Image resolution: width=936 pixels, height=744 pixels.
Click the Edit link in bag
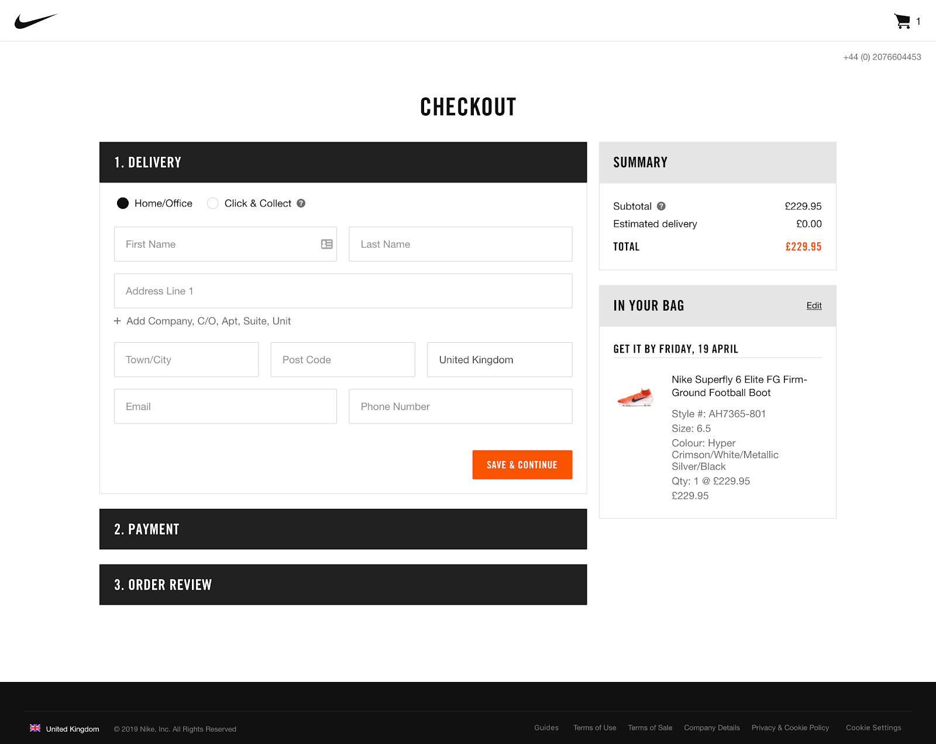tap(814, 305)
